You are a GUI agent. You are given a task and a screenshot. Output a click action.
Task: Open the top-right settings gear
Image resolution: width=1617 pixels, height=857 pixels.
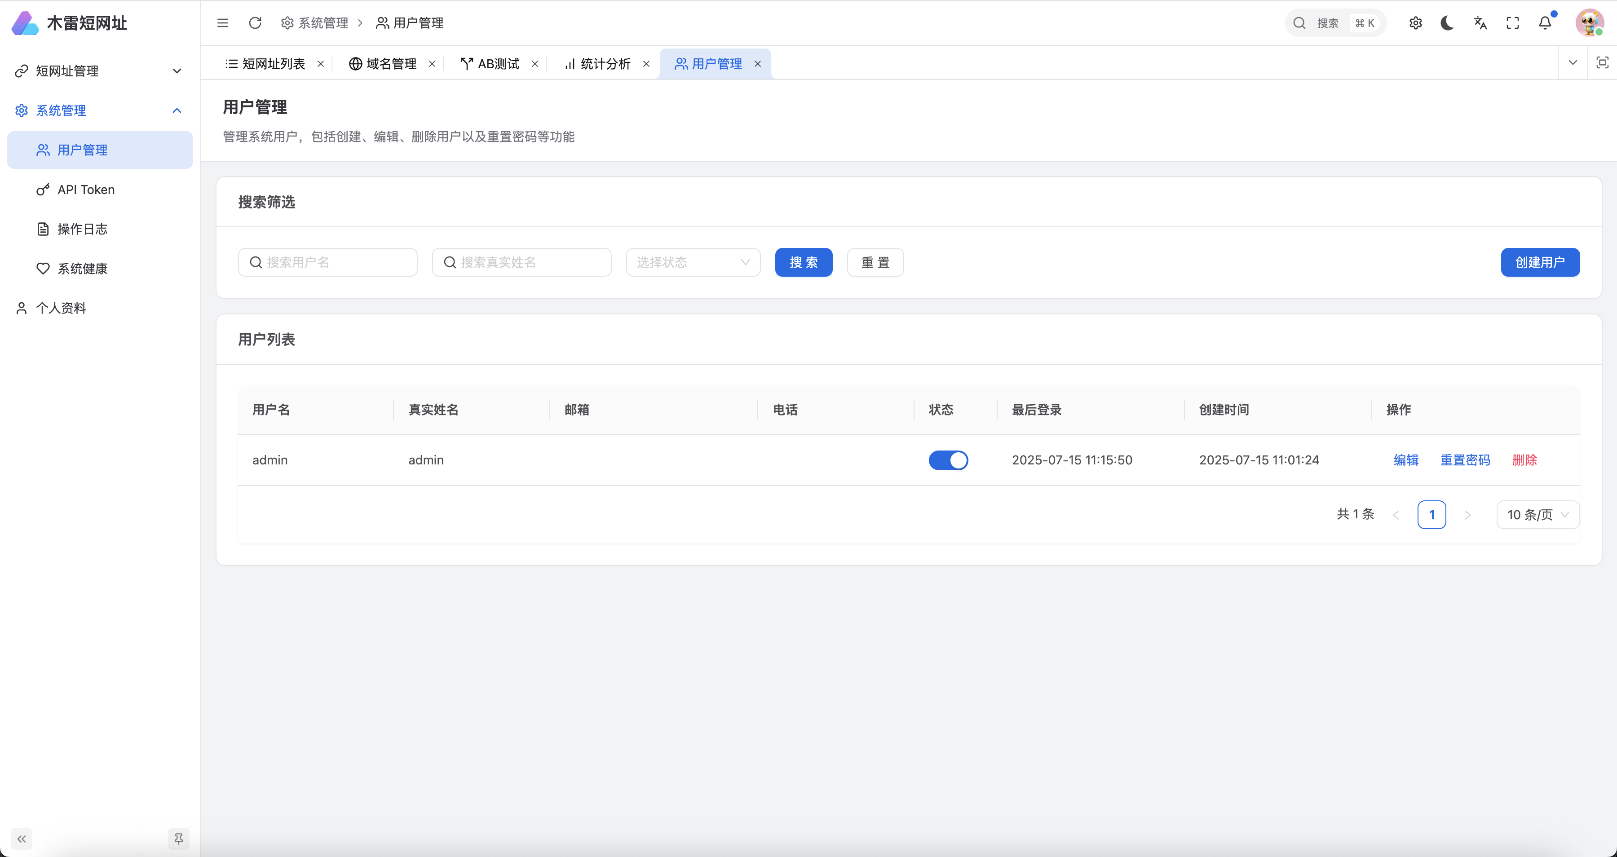(1415, 23)
